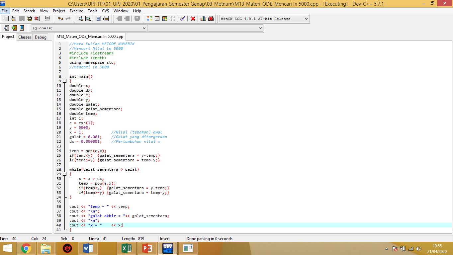Viewport: 453px width, 255px height.
Task: Open Excel from the taskbar
Action: 127,248
